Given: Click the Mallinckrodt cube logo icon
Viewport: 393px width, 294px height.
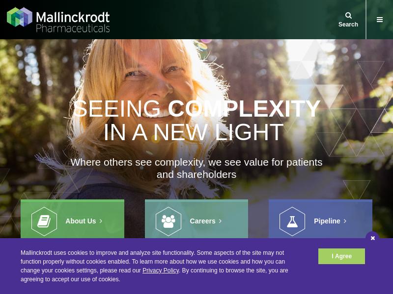Looking at the screenshot, I should point(20,17).
